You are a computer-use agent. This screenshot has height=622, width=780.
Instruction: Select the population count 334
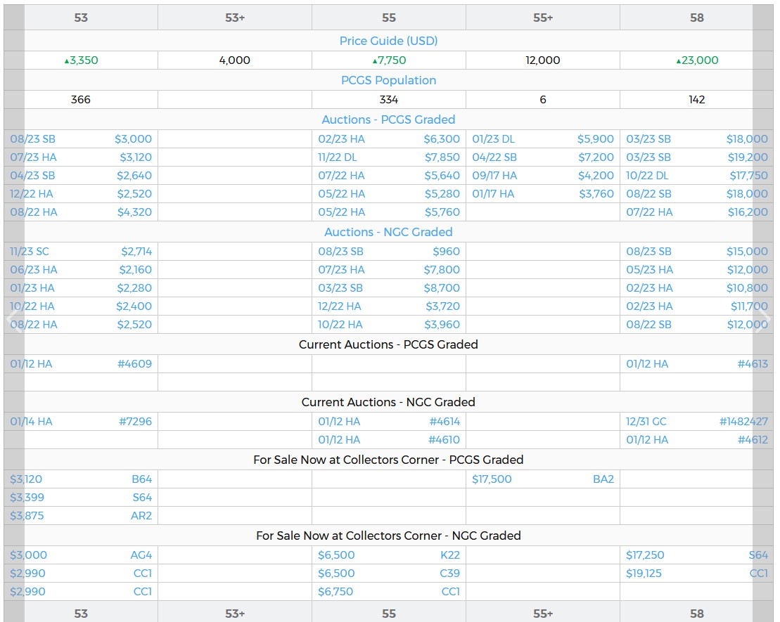point(388,99)
